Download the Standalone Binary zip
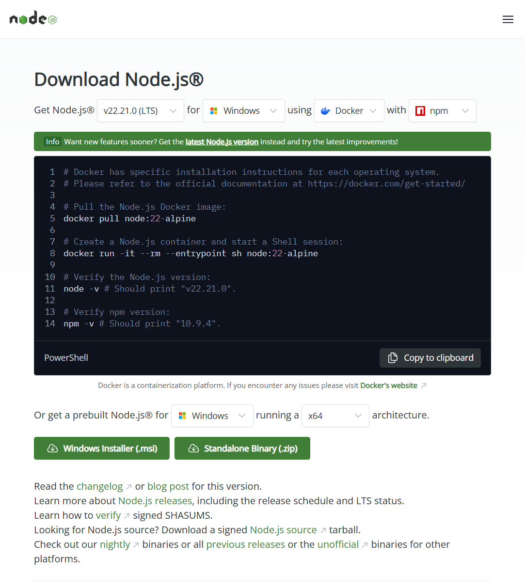The image size is (525, 588). point(242,448)
